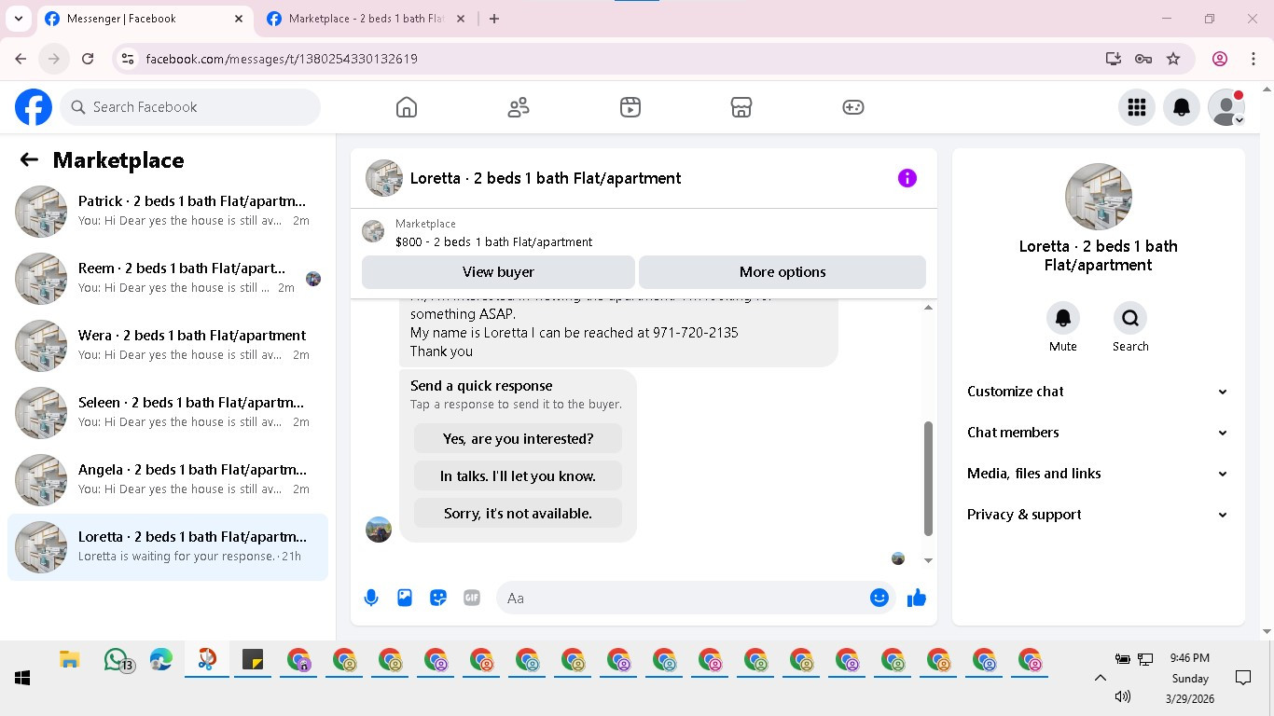The height and width of the screenshot is (716, 1274).
Task: Go to the Facebook Home icon
Action: [x=407, y=107]
